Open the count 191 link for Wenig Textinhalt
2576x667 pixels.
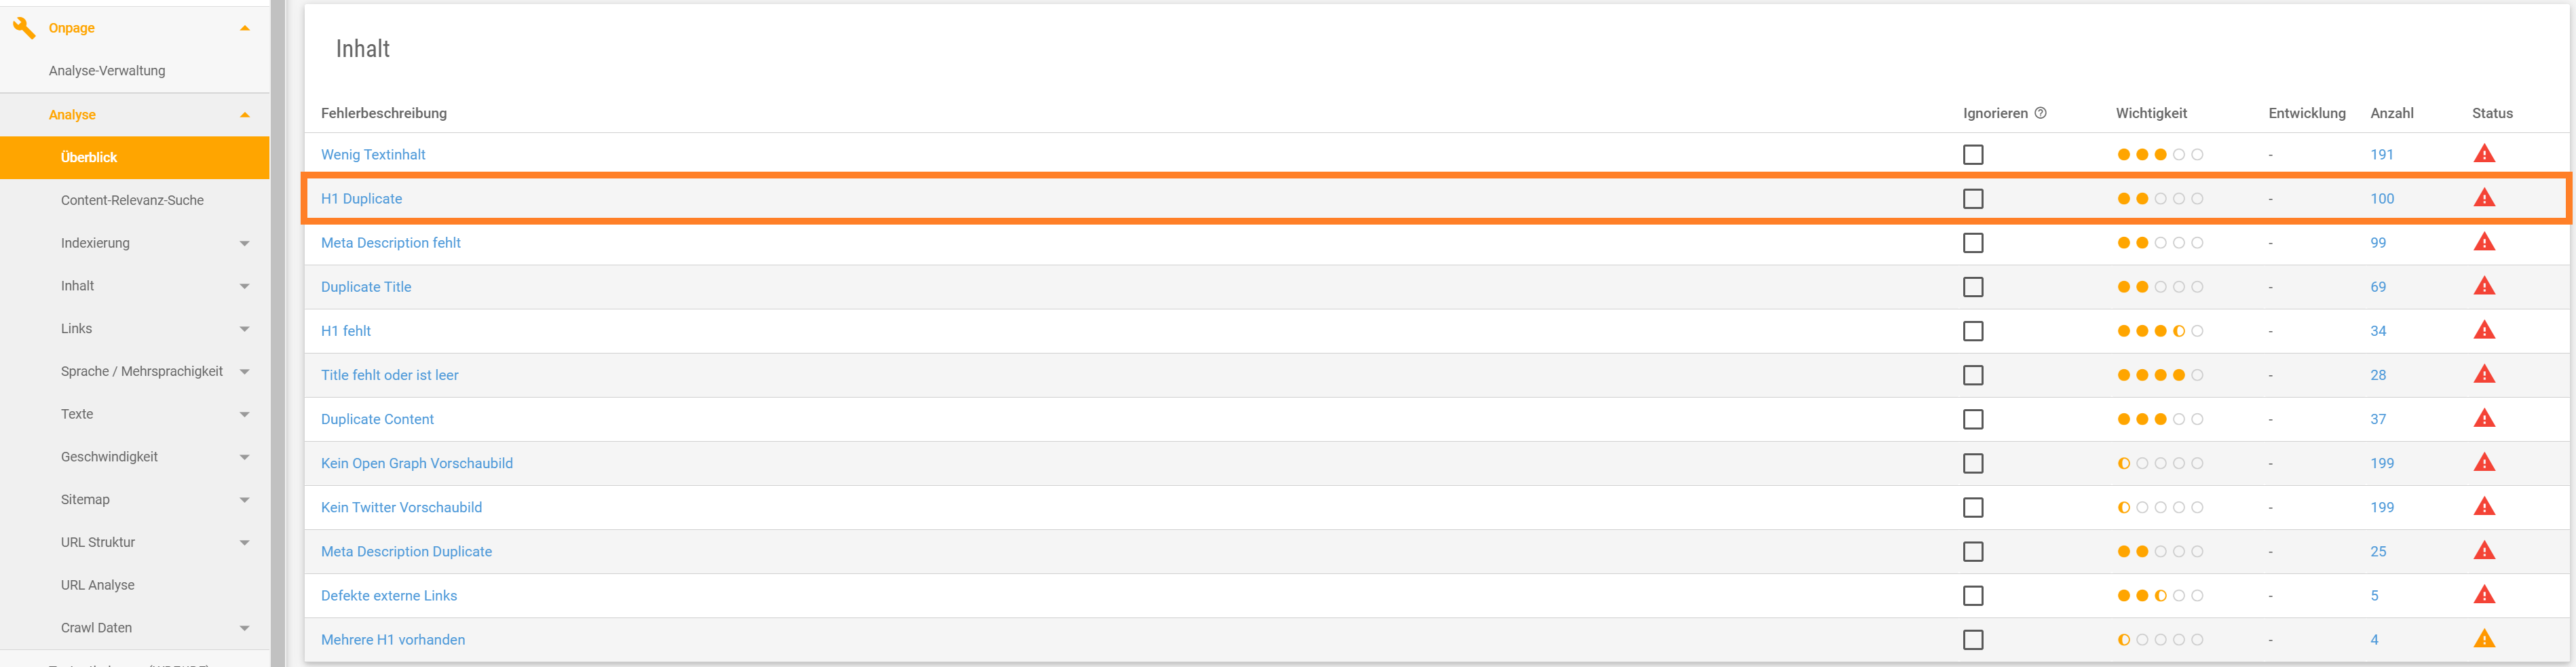pyautogui.click(x=2382, y=154)
